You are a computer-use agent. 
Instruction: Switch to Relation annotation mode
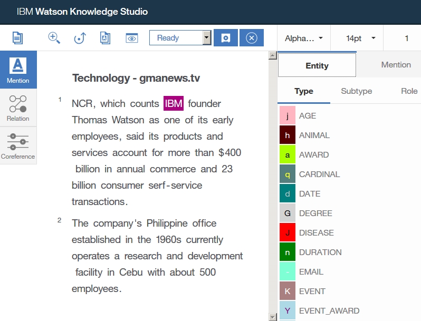[x=18, y=108]
